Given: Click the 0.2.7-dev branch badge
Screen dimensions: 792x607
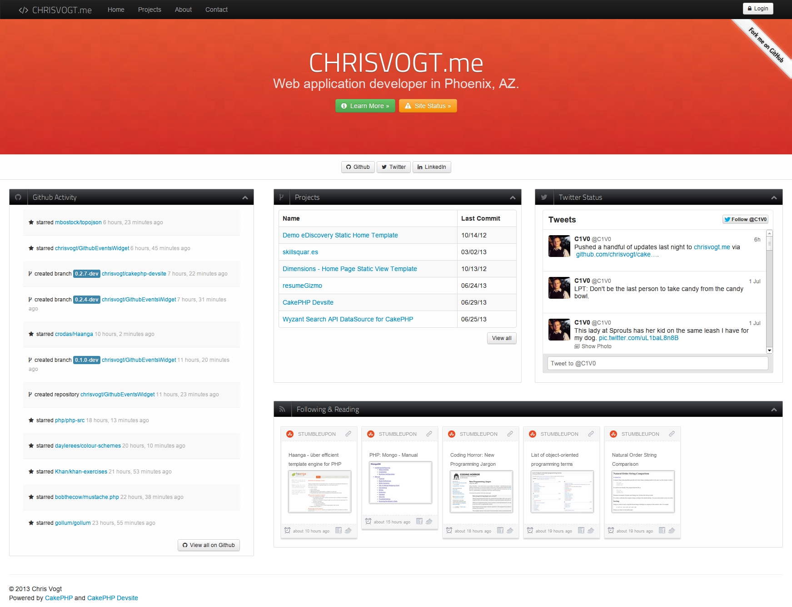Looking at the screenshot, I should tap(87, 274).
